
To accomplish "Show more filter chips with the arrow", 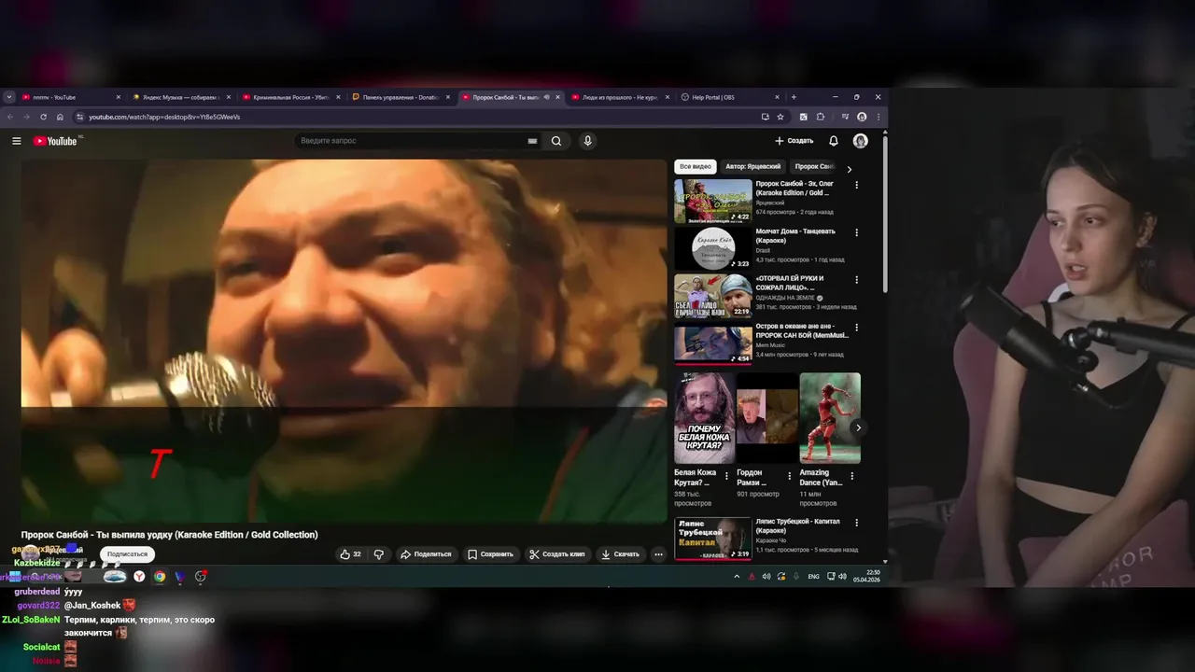I will 849,169.
